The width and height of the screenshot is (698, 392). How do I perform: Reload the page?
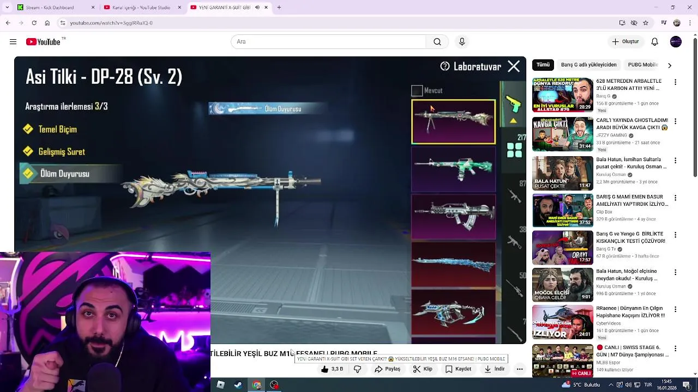(x=34, y=23)
